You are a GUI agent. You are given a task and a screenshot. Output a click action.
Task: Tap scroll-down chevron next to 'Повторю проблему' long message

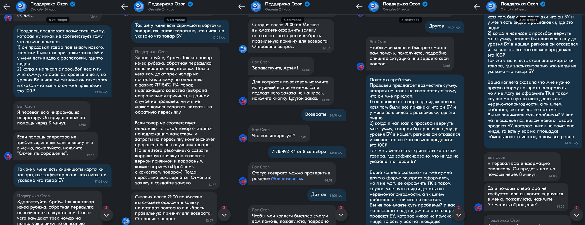pos(459,215)
